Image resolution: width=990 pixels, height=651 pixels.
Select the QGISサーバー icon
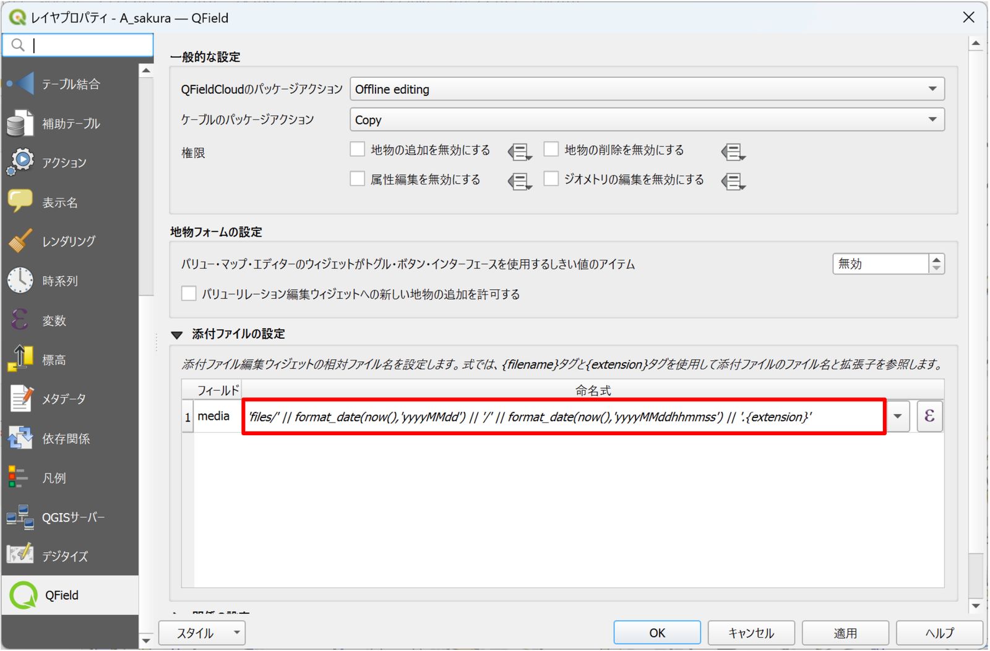click(x=20, y=517)
